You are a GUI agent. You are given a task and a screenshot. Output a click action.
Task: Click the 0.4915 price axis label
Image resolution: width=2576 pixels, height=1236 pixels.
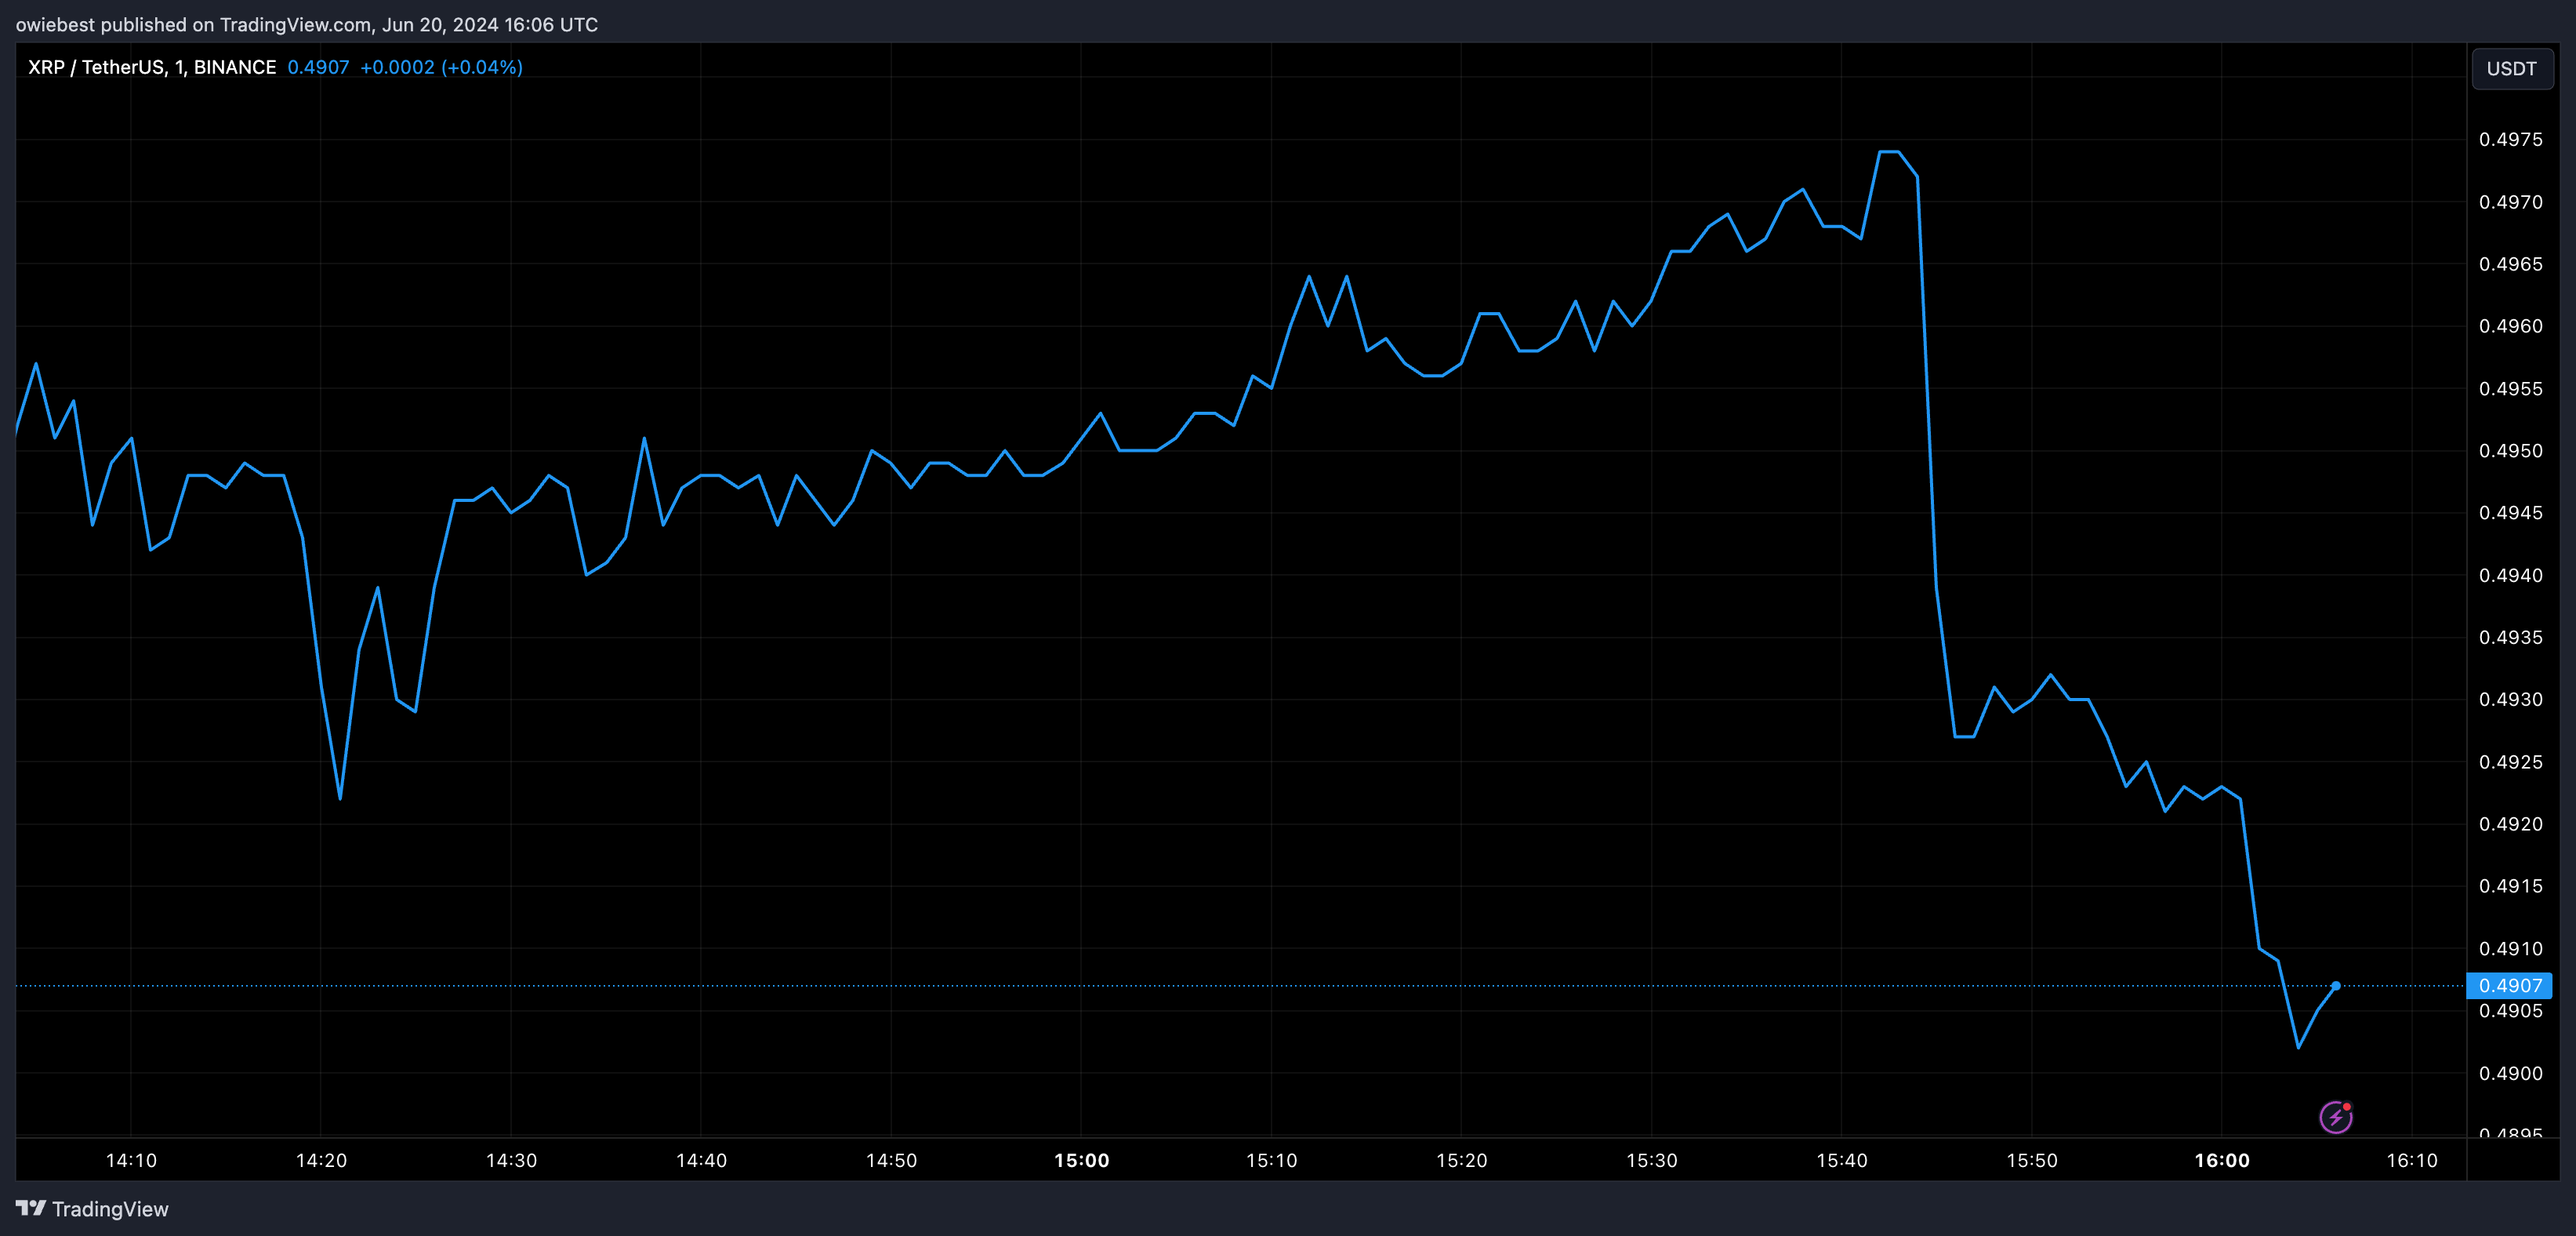click(2510, 887)
